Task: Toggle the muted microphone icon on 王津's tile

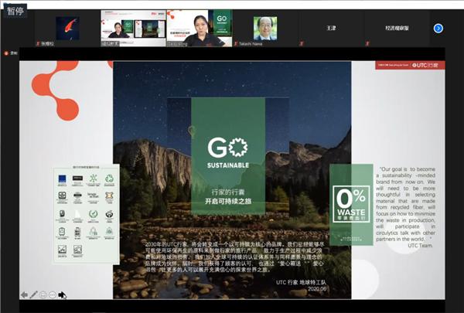Action: 302,44
